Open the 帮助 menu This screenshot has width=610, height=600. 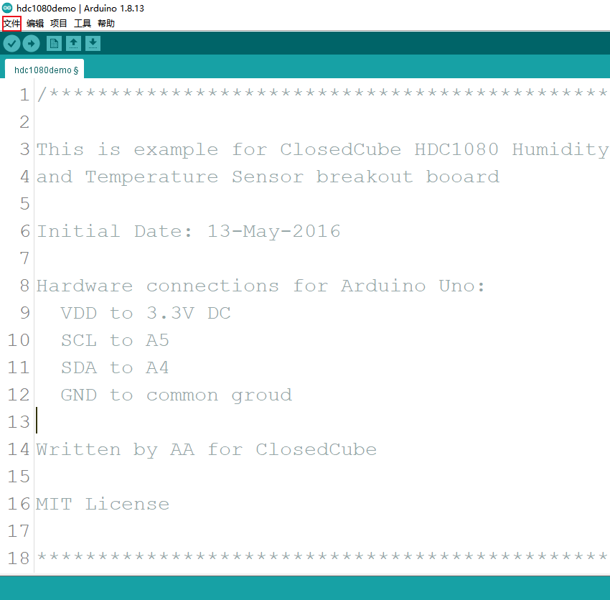pyautogui.click(x=105, y=23)
